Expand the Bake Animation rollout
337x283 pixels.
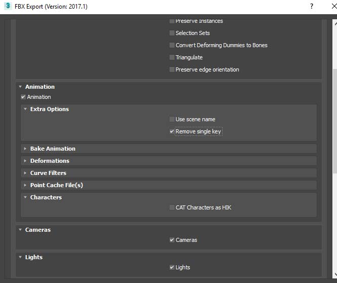pyautogui.click(x=25, y=149)
